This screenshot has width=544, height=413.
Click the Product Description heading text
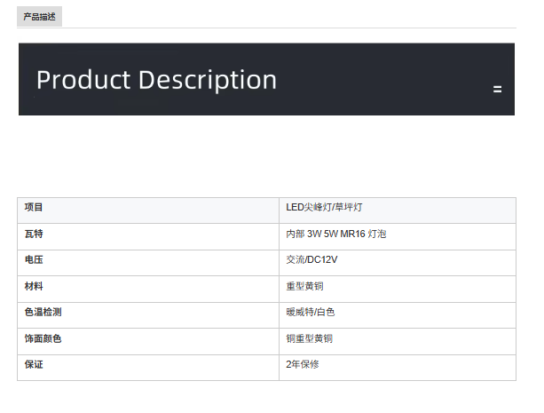[156, 80]
